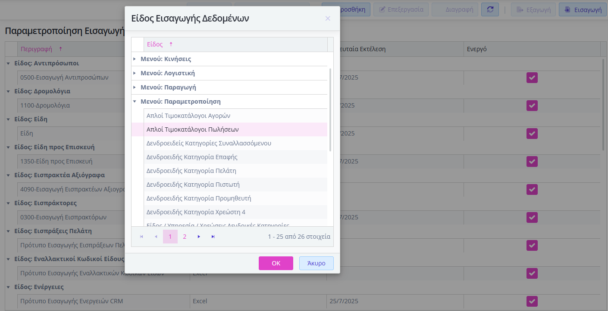
Task: Close the Είδος Εισαγωγής Δεδομένων dialog
Action: pyautogui.click(x=328, y=18)
